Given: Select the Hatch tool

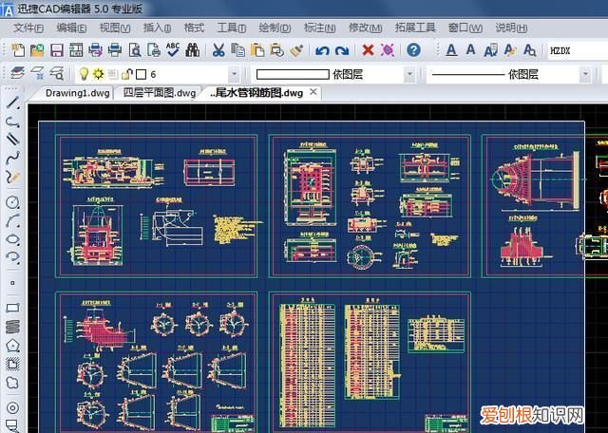Looking at the screenshot, I should click(x=12, y=364).
